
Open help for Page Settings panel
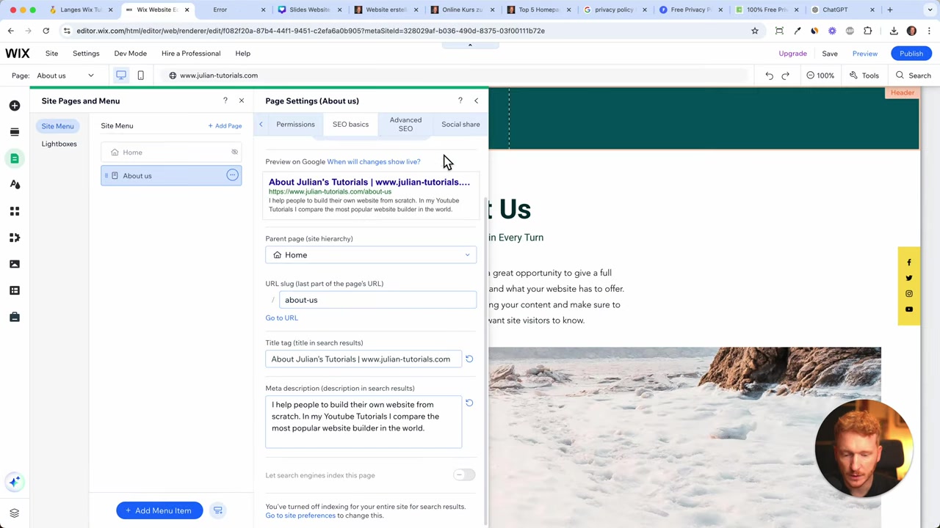pyautogui.click(x=460, y=100)
